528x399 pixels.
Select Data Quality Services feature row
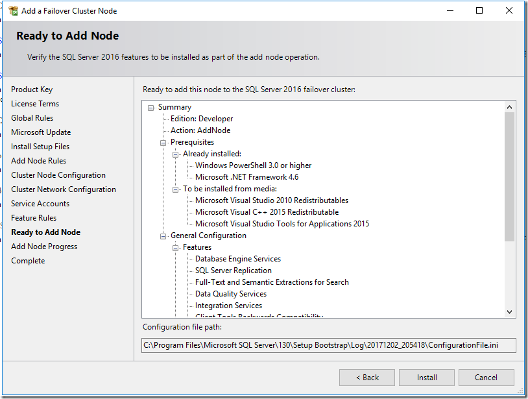click(x=231, y=294)
